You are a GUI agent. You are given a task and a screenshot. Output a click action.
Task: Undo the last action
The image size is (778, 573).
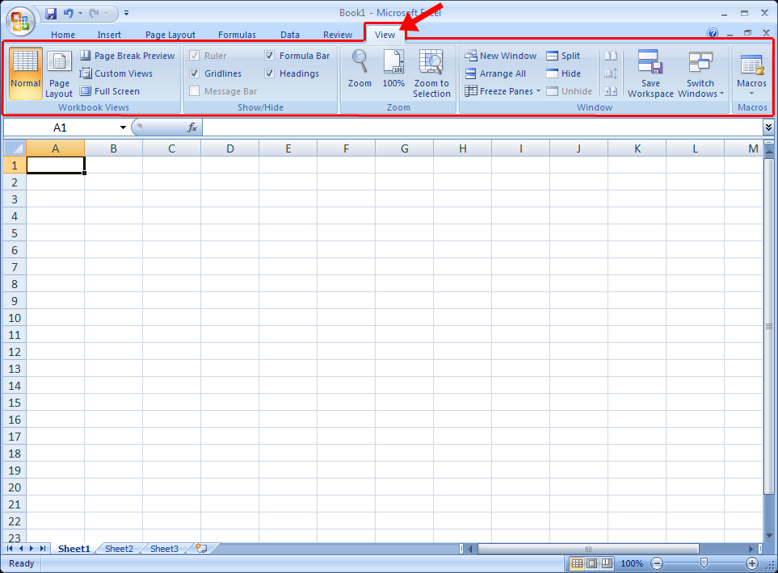pos(69,14)
